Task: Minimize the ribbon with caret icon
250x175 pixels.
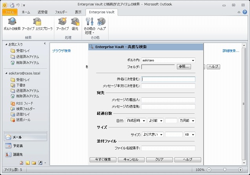Action: (x=239, y=12)
